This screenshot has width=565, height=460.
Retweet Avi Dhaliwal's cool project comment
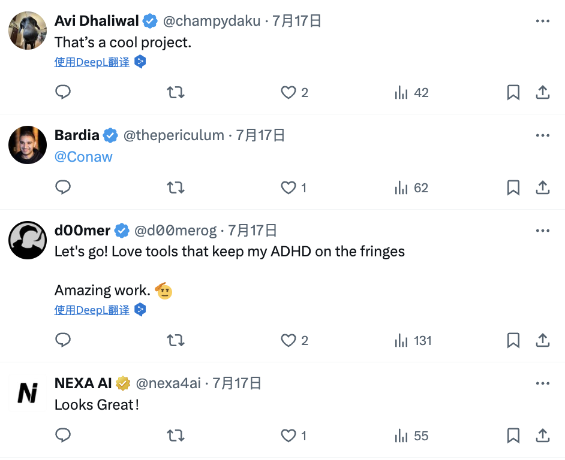[175, 92]
